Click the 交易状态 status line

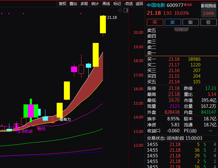pos(174,138)
